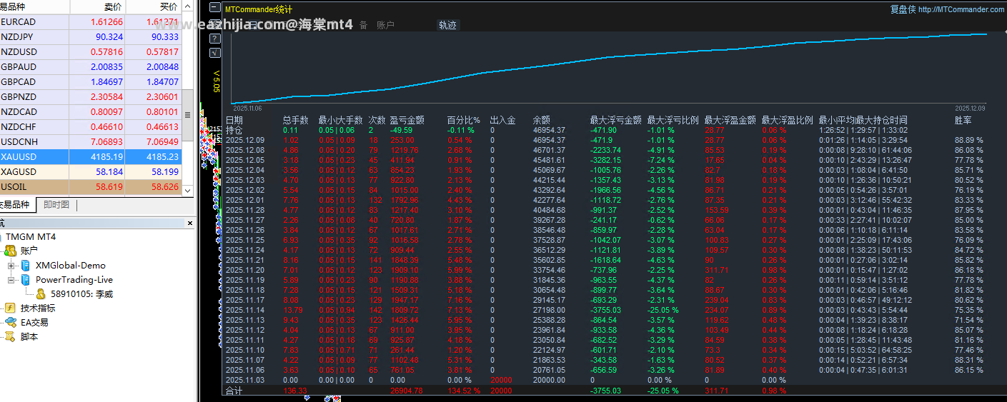1007x402 pixels.
Task: Click the 脚本 scripts icon
Action: click(11, 337)
